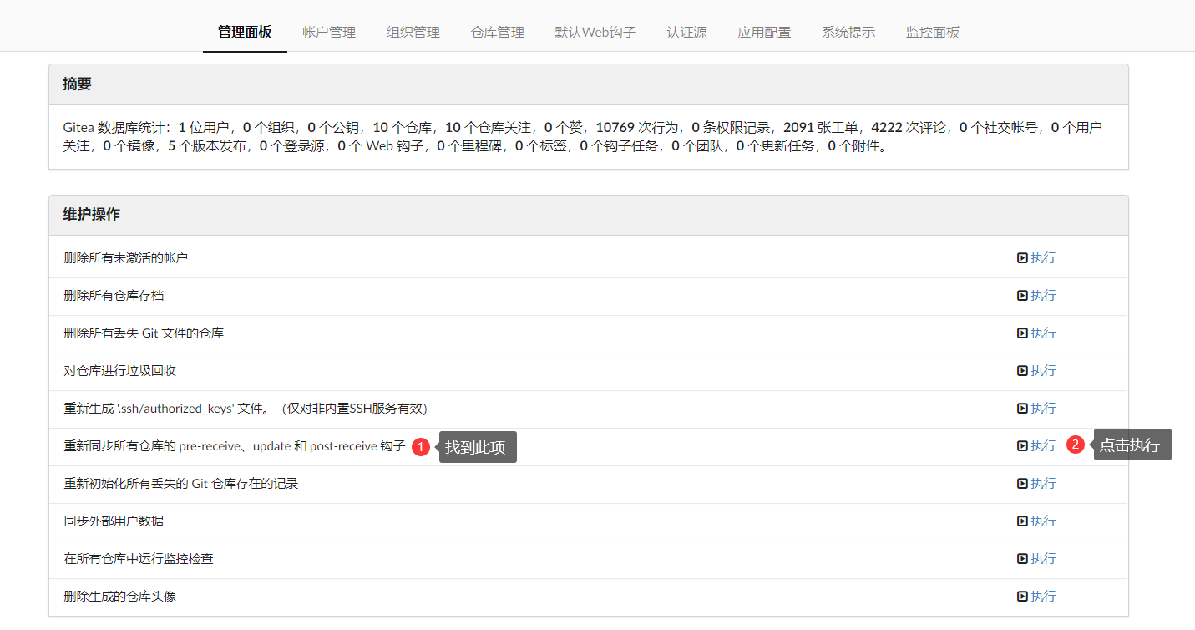
Task: Select the 管理面板 heading tab
Action: coord(244,32)
